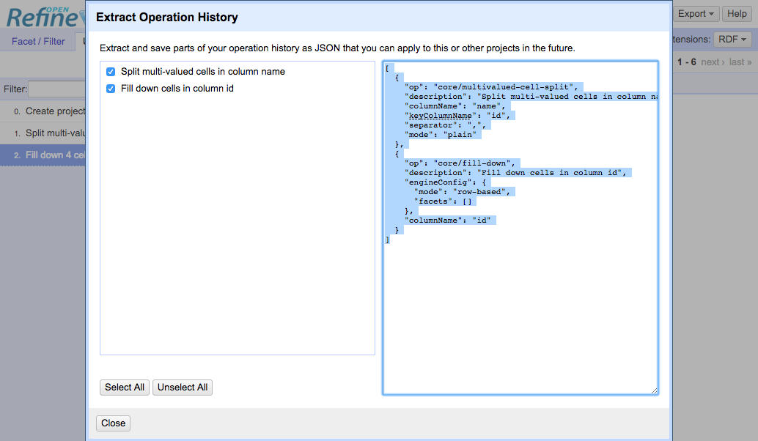Close the Extract Operation History dialog
The image size is (758, 441).
pos(113,423)
